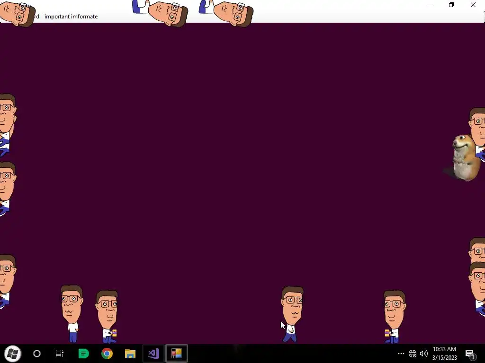
Task: Open File Explorer from the taskbar
Action: pos(130,354)
